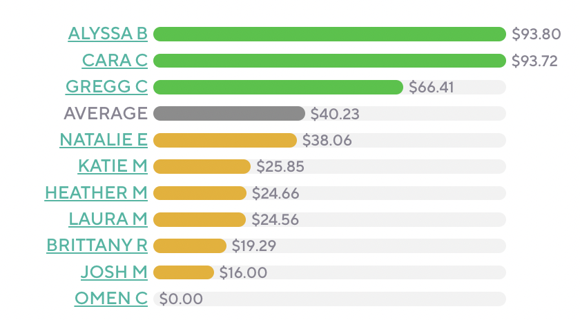Image resolution: width=580 pixels, height=320 pixels.
Task: Click the CARA C name link
Action: click(115, 60)
